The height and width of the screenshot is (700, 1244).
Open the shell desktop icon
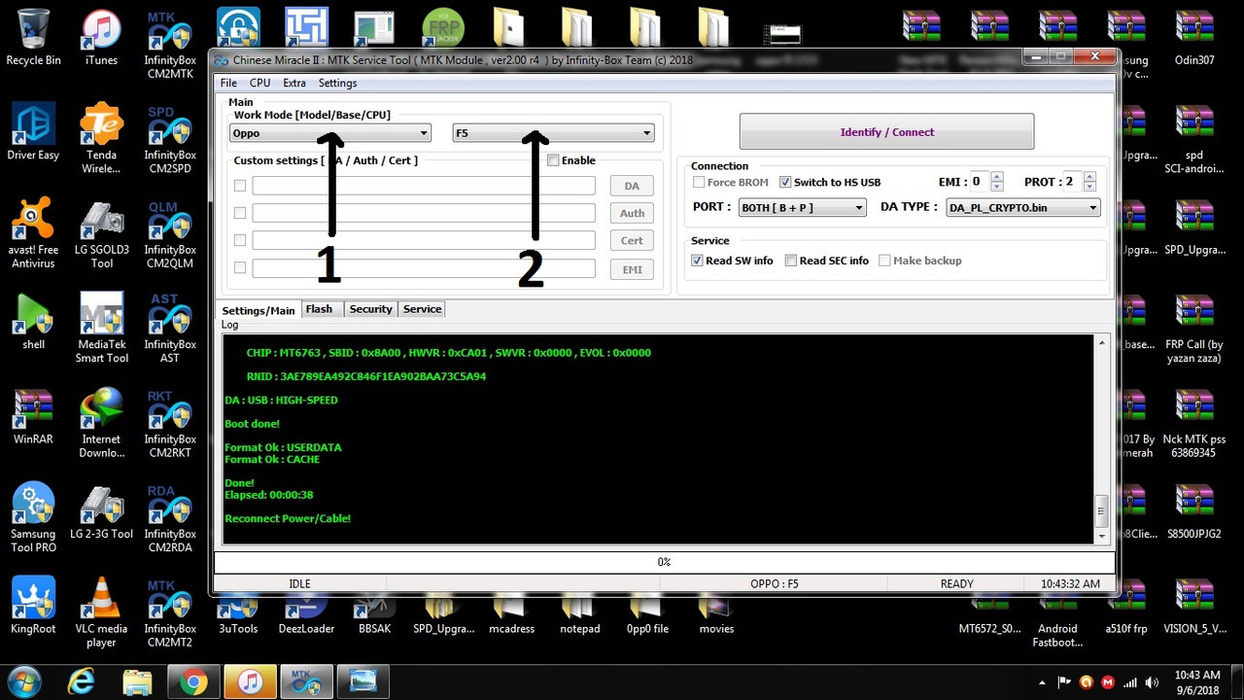coord(33,321)
